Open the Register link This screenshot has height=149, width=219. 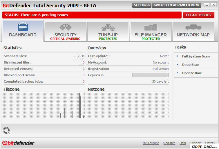click(169, 143)
